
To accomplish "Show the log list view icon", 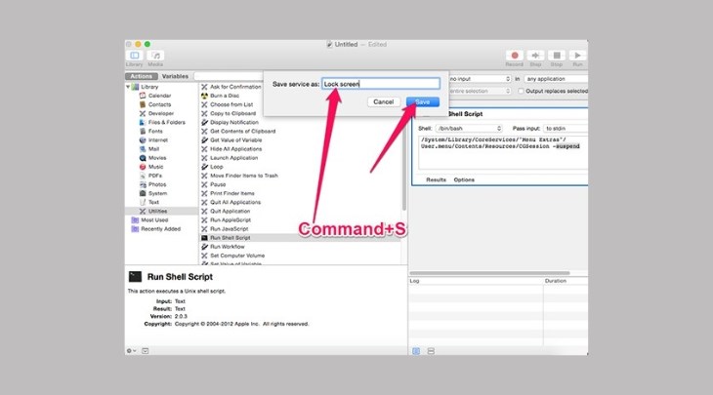I will coord(416,351).
